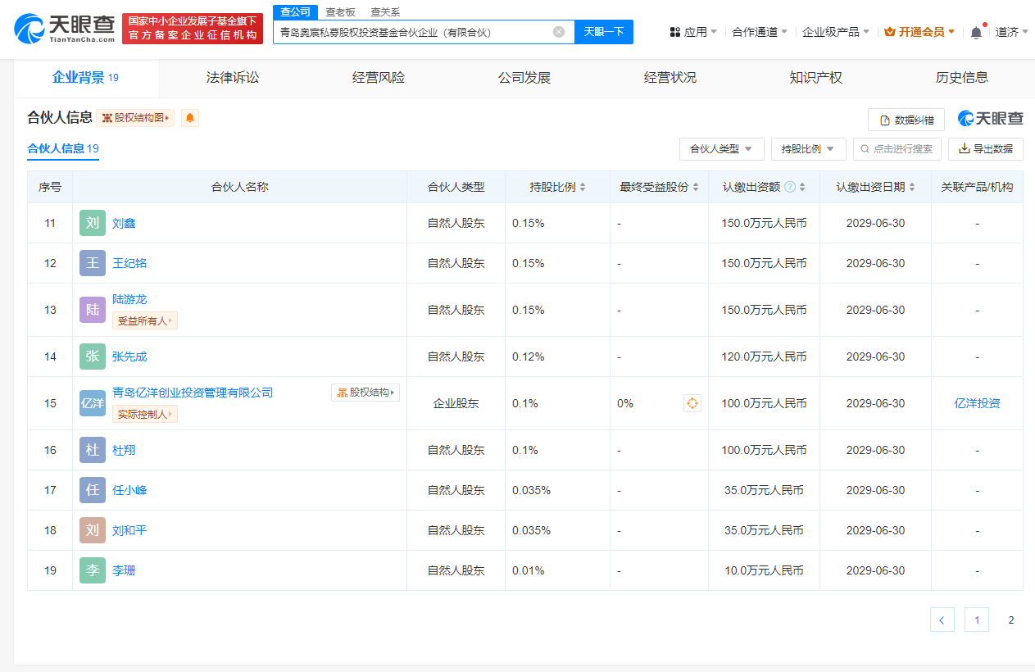Go to page 2 of partner list
Image resolution: width=1035 pixels, height=672 pixels.
tap(1010, 620)
